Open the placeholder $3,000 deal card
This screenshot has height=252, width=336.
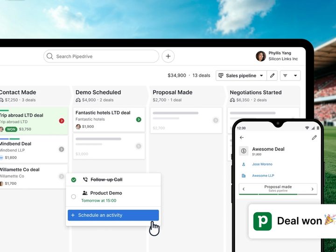109,147
